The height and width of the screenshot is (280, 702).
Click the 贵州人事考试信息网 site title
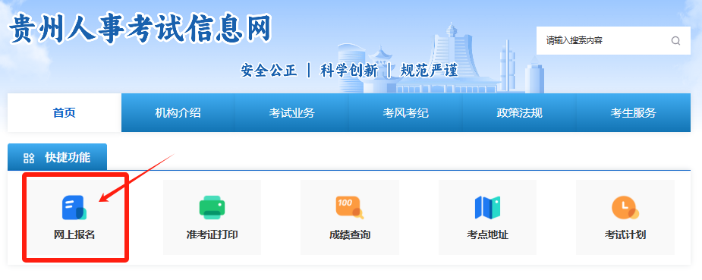(140, 29)
